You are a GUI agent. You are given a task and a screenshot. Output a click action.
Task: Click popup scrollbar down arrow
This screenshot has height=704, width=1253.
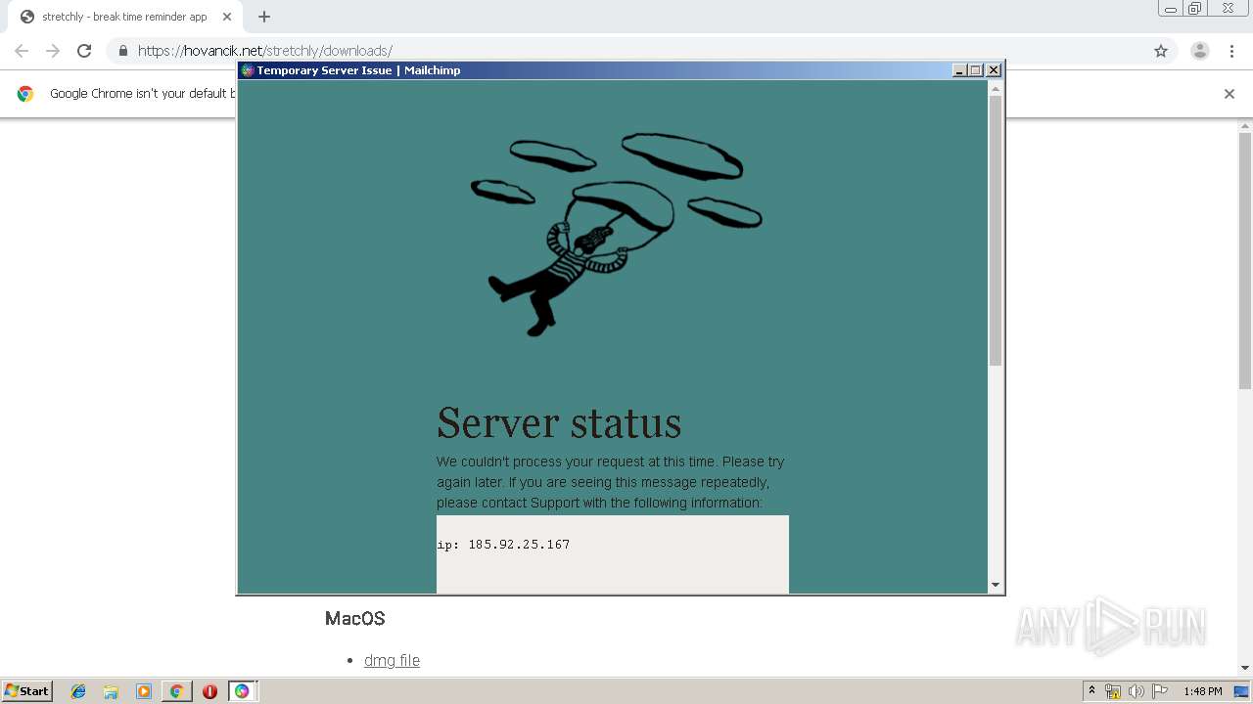996,586
